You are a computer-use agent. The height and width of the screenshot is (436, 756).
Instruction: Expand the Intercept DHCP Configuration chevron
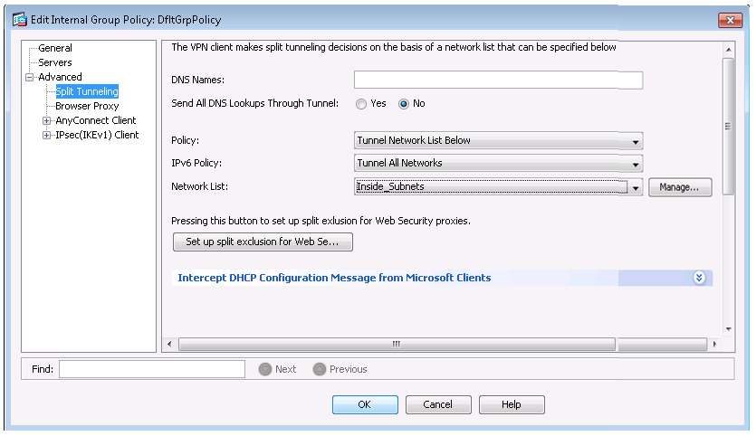(x=699, y=278)
